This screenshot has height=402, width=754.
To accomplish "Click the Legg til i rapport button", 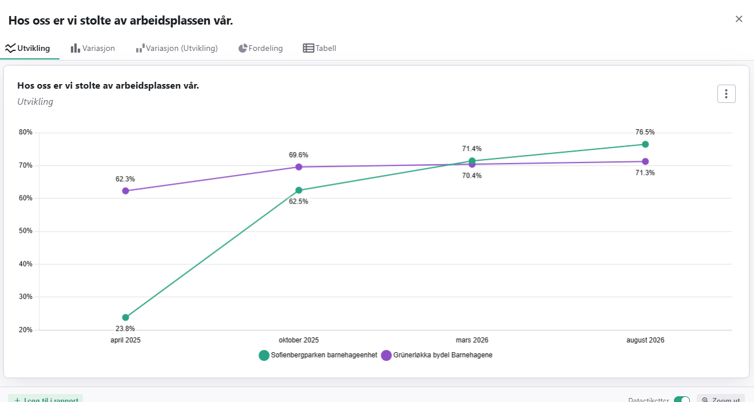I will tap(46, 399).
